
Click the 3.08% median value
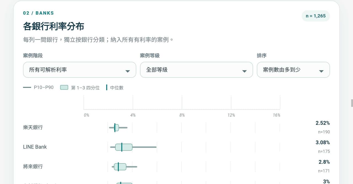pyautogui.click(x=323, y=143)
